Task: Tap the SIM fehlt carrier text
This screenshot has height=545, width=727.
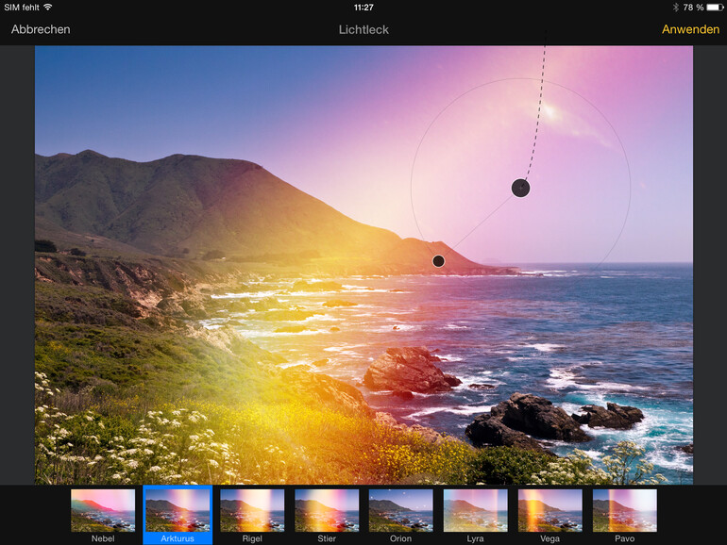Action: 22,7
